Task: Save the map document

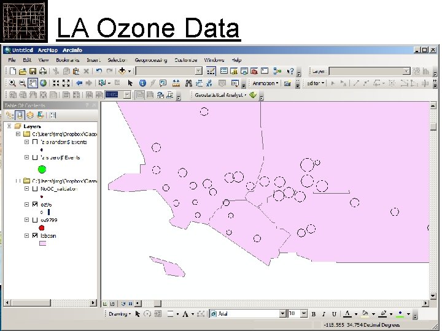Action: tap(33, 71)
